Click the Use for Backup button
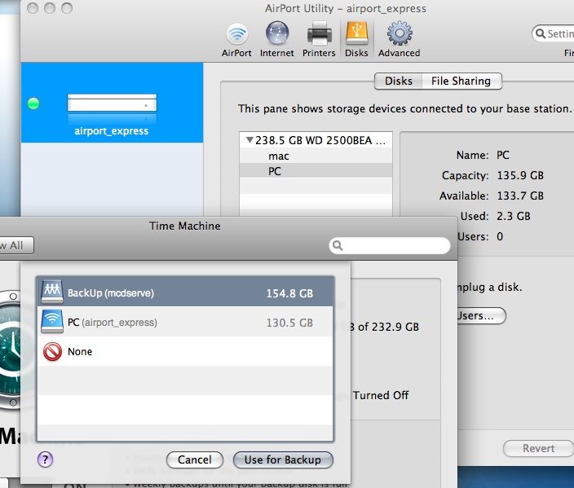The height and width of the screenshot is (488, 574). tap(283, 459)
